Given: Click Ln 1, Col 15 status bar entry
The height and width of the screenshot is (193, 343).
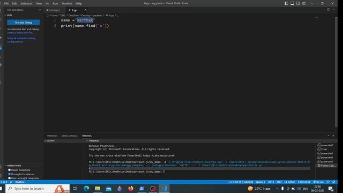Looking at the screenshot, I should [241, 182].
